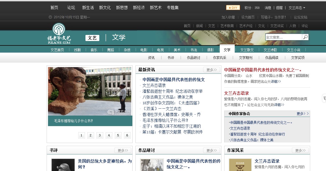Click the 提醒 link
The image size is (326, 171).
279,8
